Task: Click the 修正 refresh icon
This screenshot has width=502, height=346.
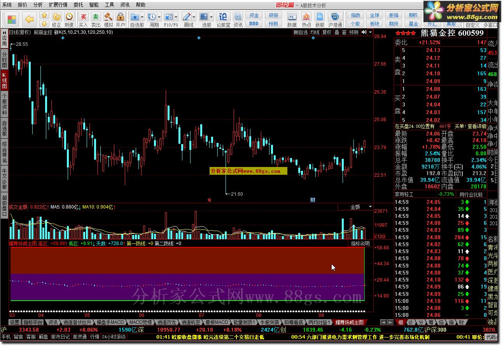Action: 56,16
